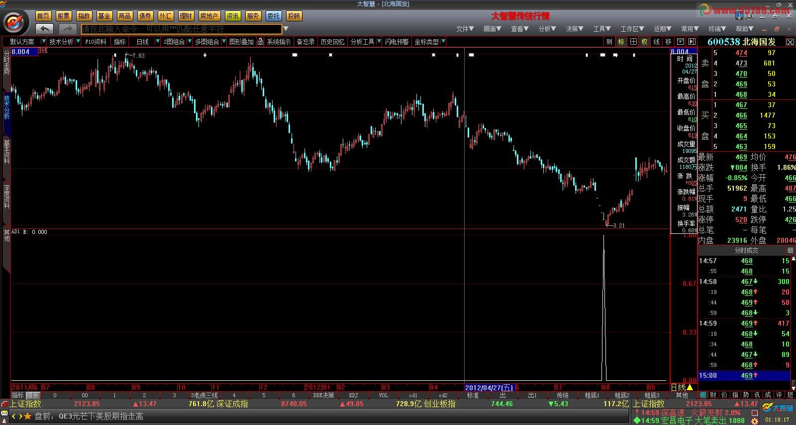The height and width of the screenshot is (425, 796).
Task: Click the collapse side panel arrow icon
Action: click(x=691, y=42)
